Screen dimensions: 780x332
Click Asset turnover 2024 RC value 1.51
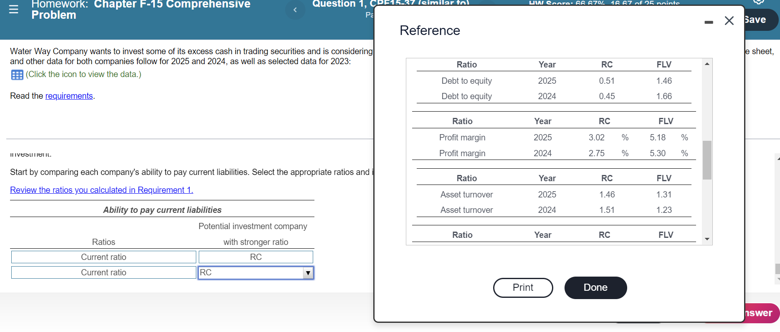point(607,210)
